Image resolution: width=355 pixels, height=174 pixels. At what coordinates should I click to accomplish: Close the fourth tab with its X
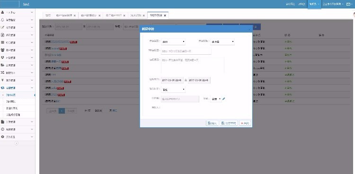pos(124,16)
